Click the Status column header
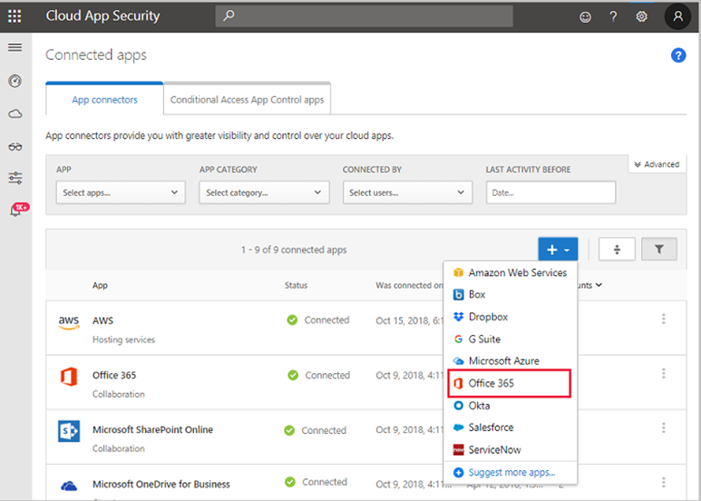The width and height of the screenshot is (701, 501). (x=296, y=285)
